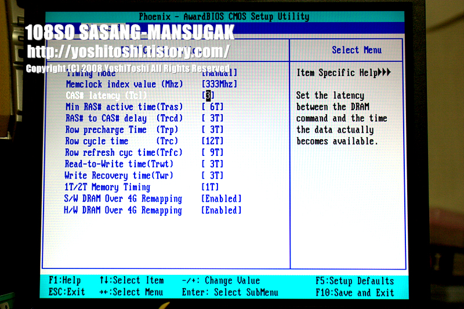Click the CAS latency help description text
This screenshot has height=309, width=464.
(342, 118)
